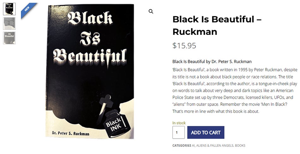Open the AI category link
Viewport: 300px width, 154px height.
[x=194, y=146]
